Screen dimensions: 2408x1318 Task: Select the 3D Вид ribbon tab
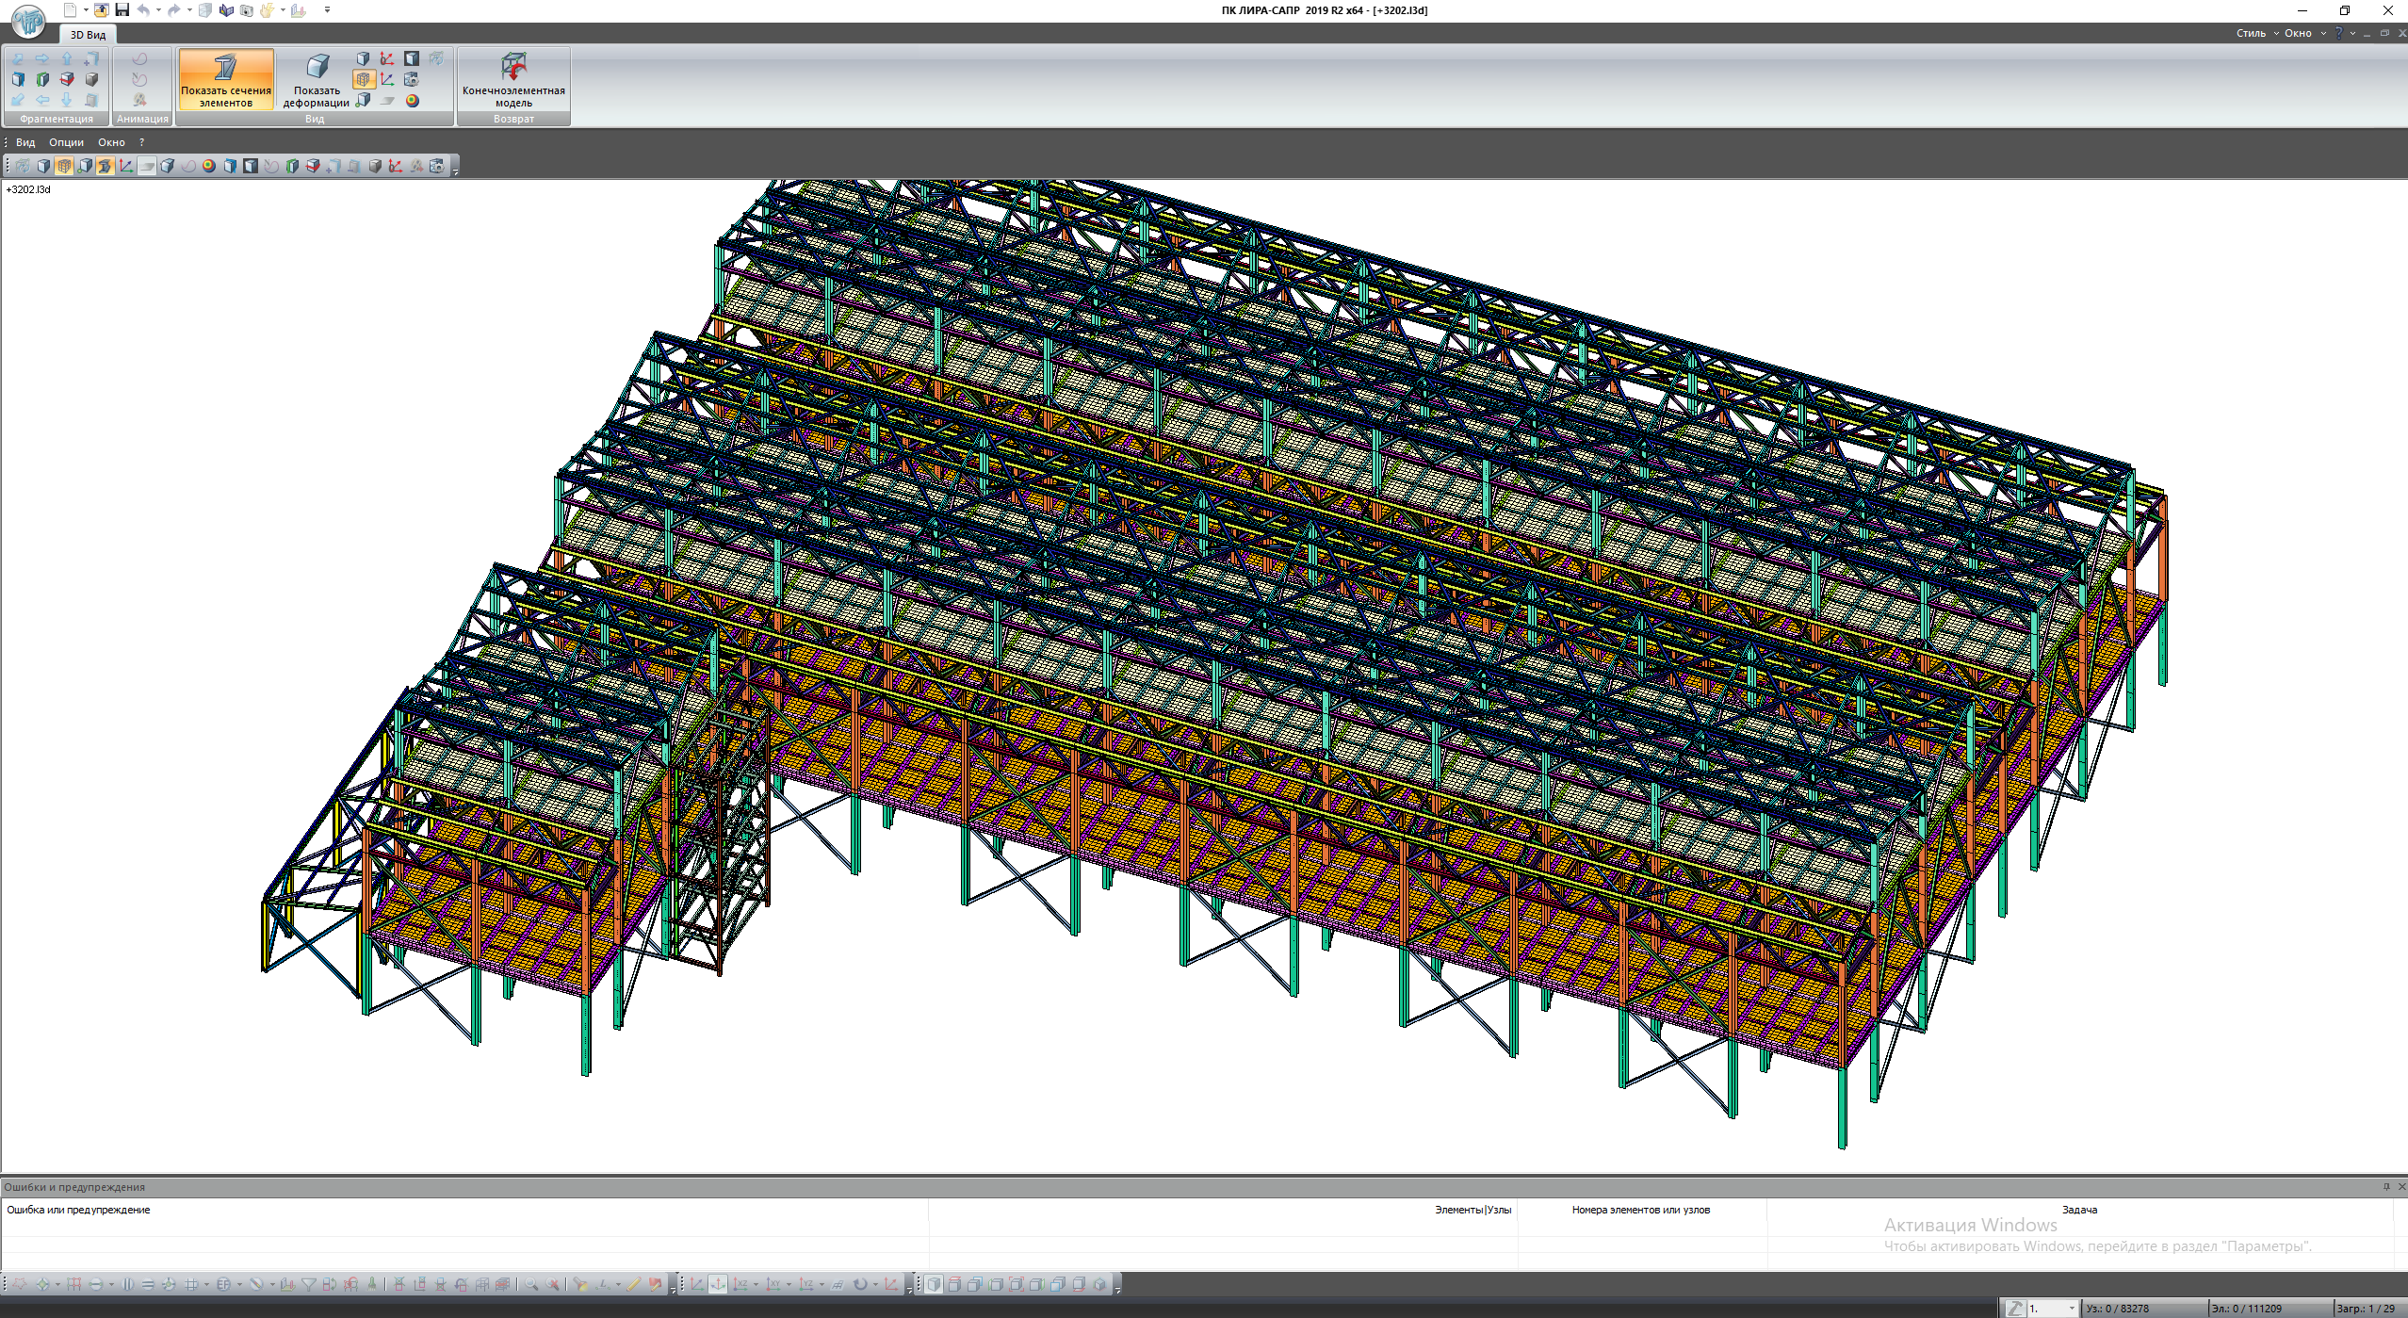click(88, 35)
